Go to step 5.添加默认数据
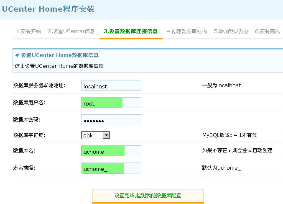The width and height of the screenshot is (283, 204). pos(232,31)
